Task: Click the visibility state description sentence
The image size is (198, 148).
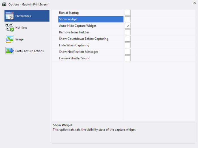Action: pos(94,129)
